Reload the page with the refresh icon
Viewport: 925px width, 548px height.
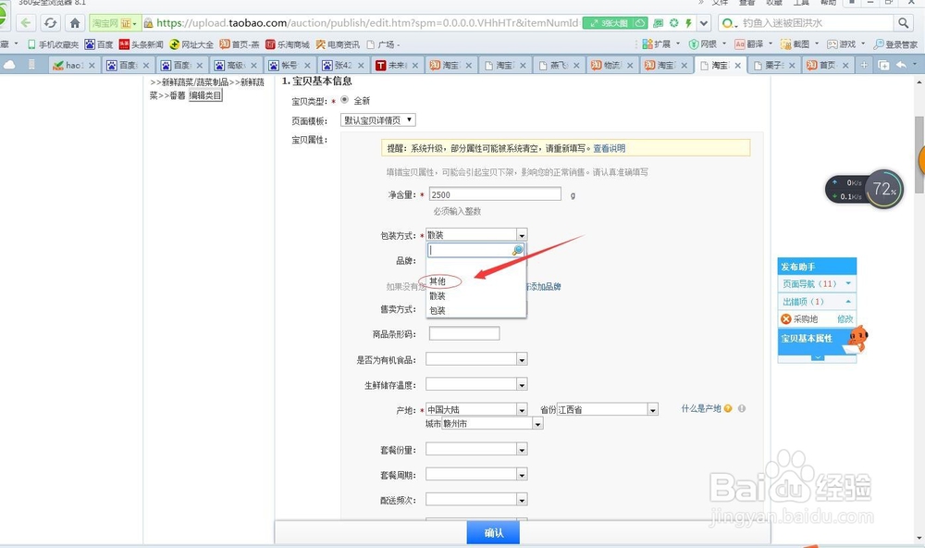(51, 23)
